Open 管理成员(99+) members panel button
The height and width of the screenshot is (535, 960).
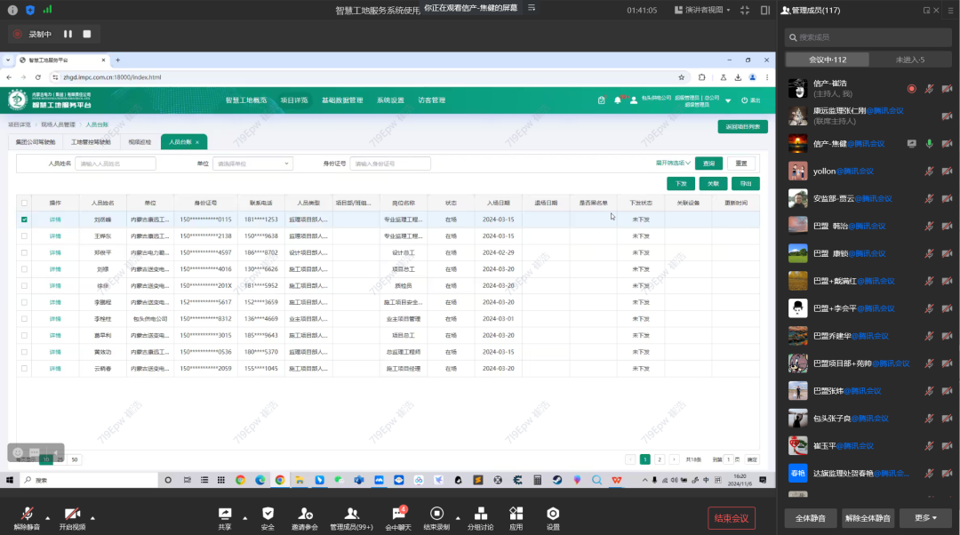[x=351, y=518]
